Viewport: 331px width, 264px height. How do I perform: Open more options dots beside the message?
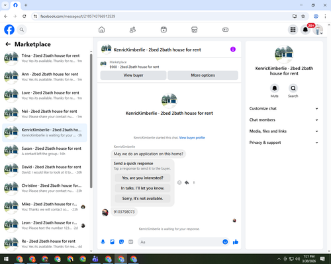[194, 182]
